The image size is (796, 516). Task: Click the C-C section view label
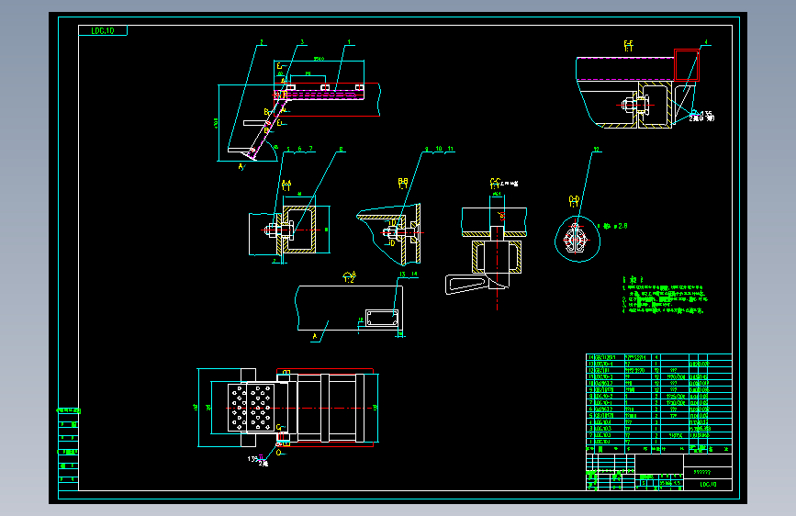(495, 184)
